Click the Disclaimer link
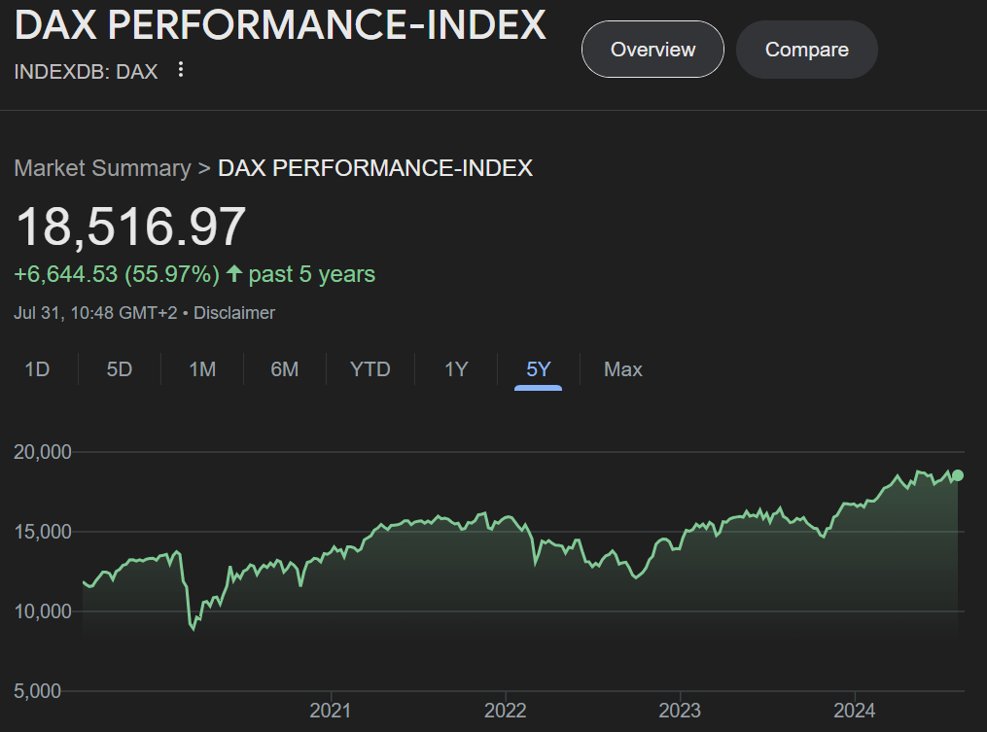Image resolution: width=987 pixels, height=732 pixels. click(233, 313)
